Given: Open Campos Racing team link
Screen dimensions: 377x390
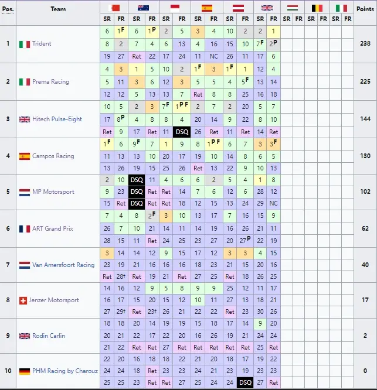Looking at the screenshot, I should 54,156.
